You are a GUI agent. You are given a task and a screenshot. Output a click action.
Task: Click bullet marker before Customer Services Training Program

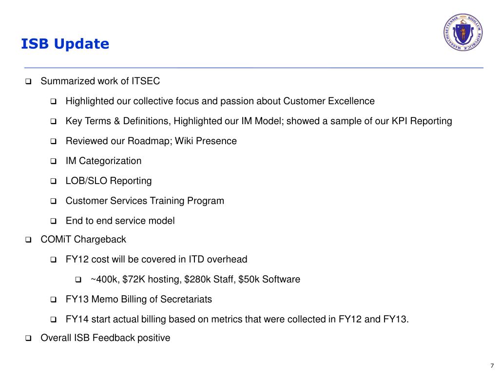pos(54,201)
